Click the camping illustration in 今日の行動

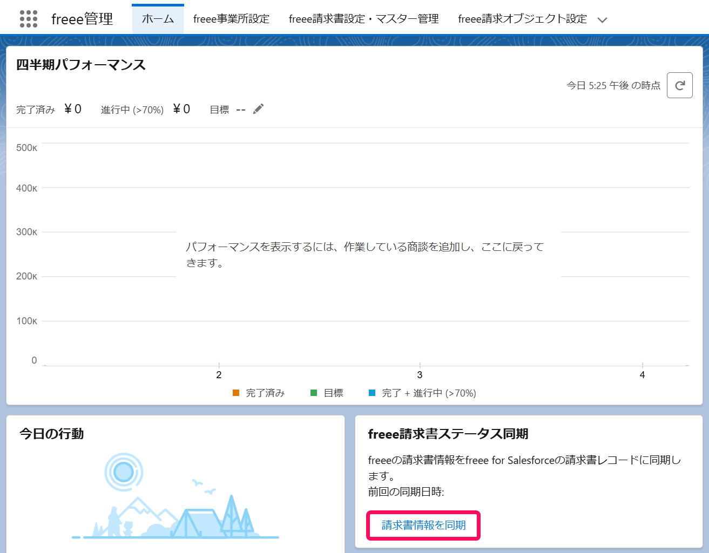tap(175, 496)
